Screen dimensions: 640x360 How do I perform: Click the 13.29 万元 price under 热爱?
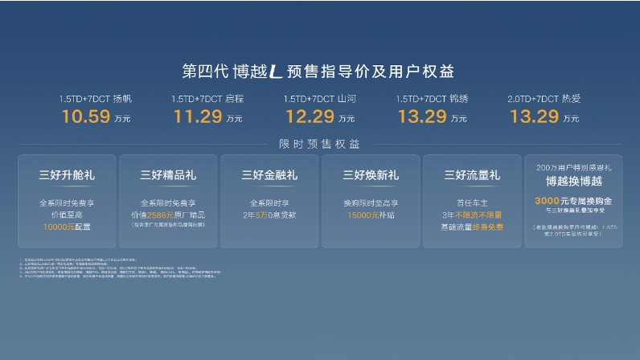pos(544,117)
